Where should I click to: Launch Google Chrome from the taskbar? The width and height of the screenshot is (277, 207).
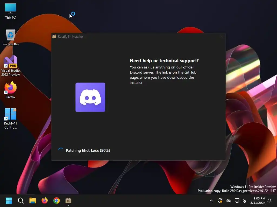click(57, 201)
